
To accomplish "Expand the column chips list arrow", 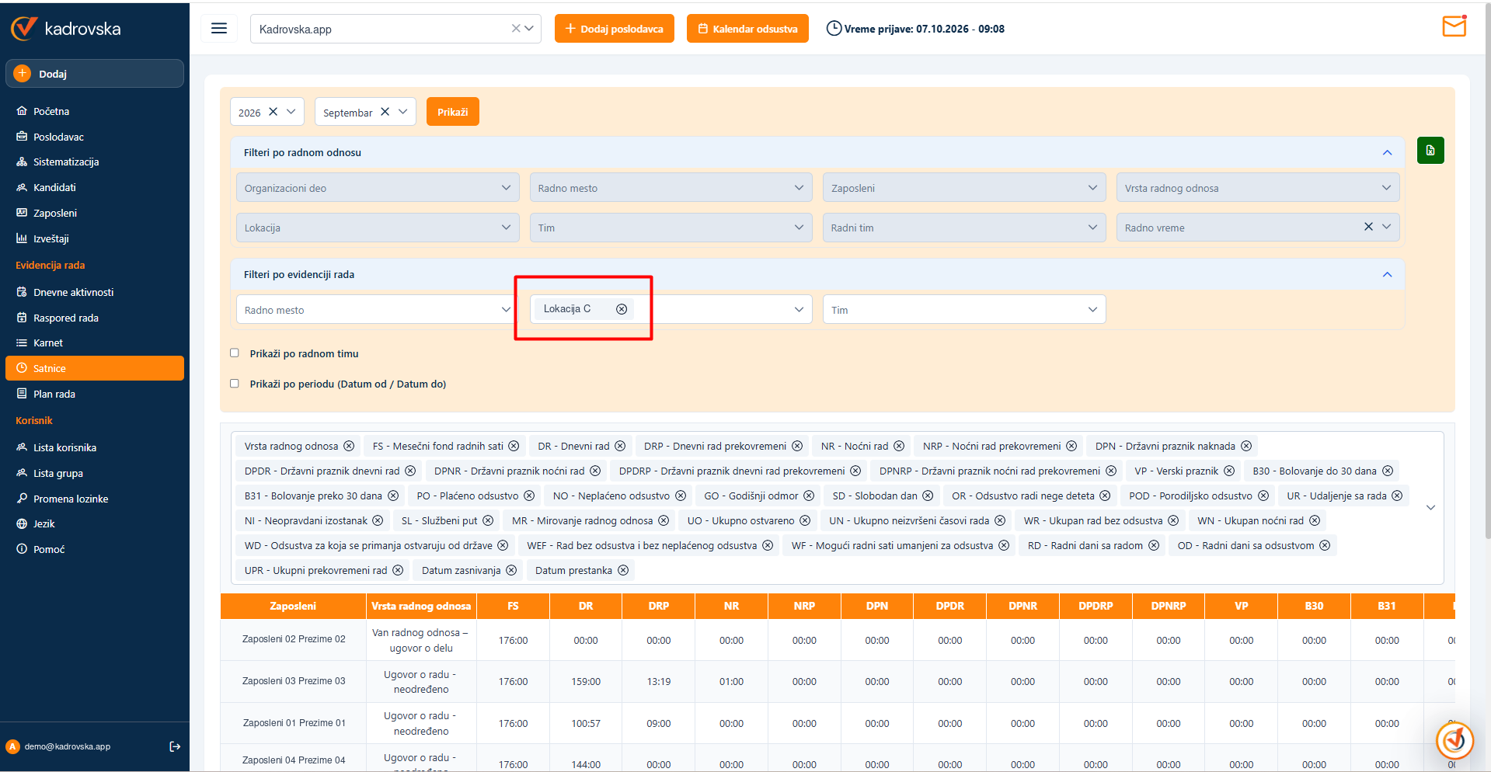I will coord(1430,508).
